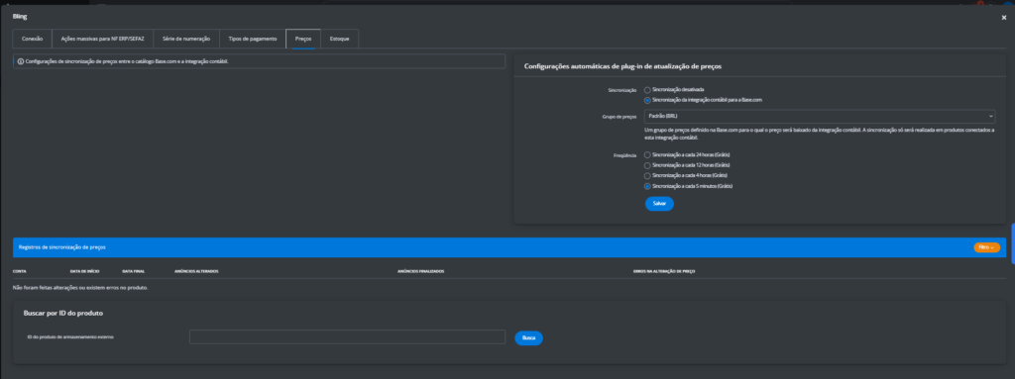Switch to Ações massivas para NF ERP/SEFAZ tab

[x=103, y=39]
